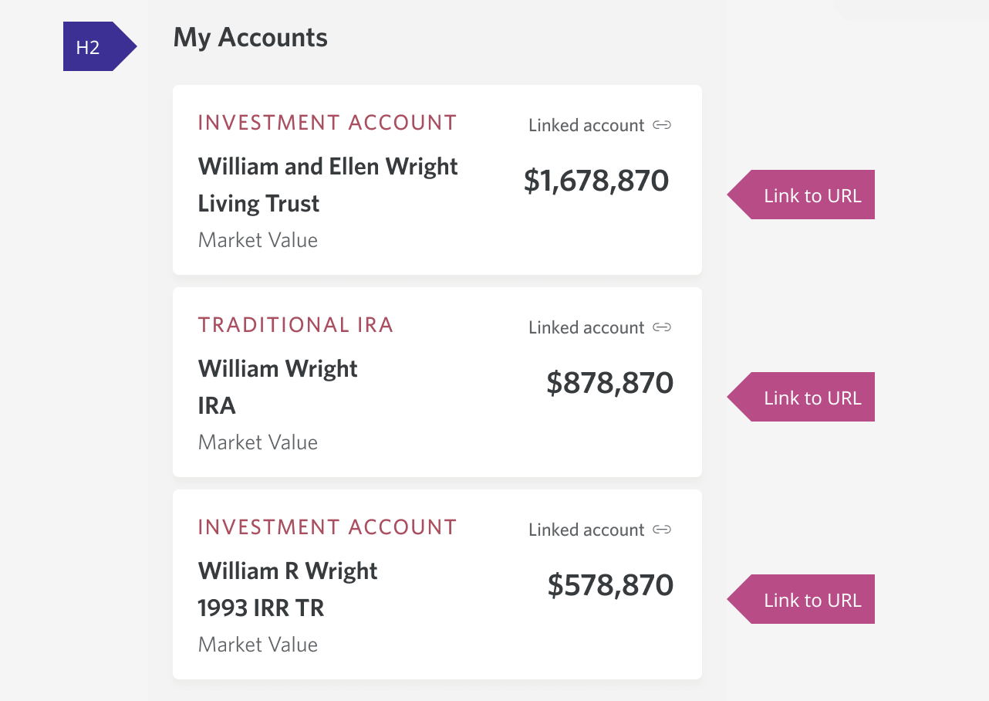
Task: Click the Investment Account label above William R Wright
Action: point(327,527)
